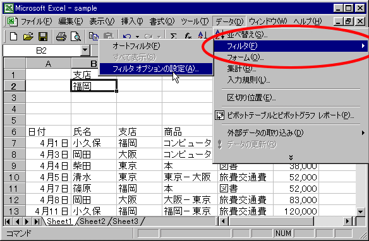369x241 pixels.
Task: Click the Copy icon in the toolbar
Action: tap(94, 36)
